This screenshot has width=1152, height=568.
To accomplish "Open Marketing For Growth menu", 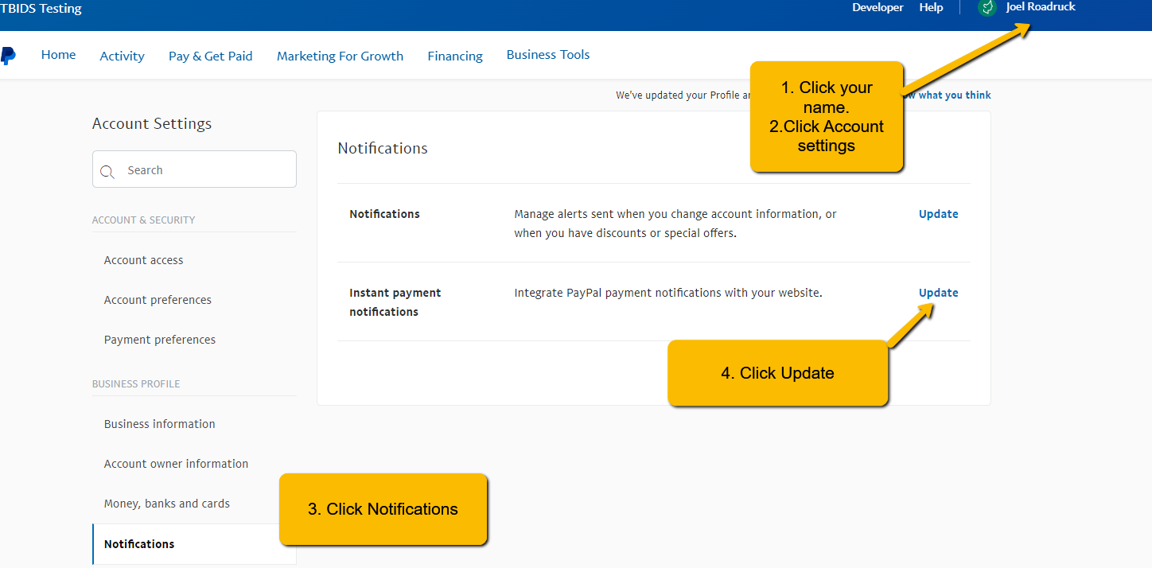I will 340,56.
